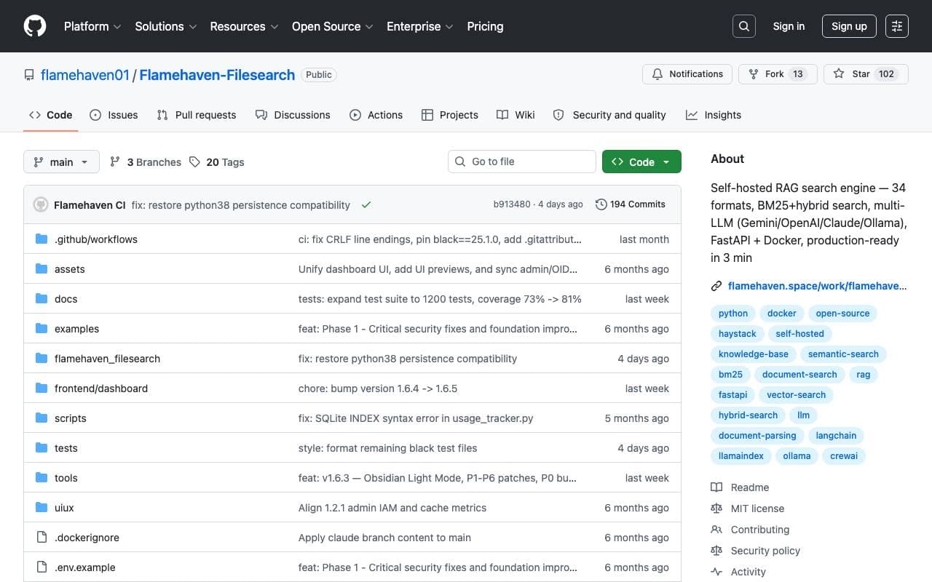Image resolution: width=932 pixels, height=582 pixels.
Task: Open the 'chore: bump version 1.6.4 -> 1.6.5' commit
Action: (x=378, y=388)
